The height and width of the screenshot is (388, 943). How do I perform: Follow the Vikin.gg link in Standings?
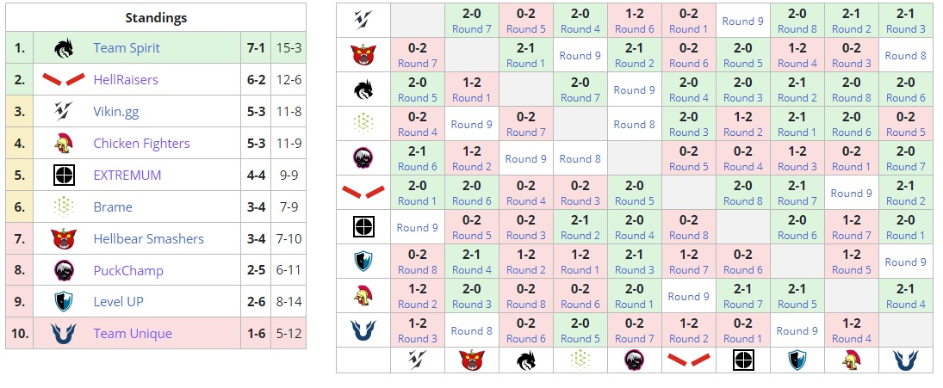pyautogui.click(x=117, y=112)
